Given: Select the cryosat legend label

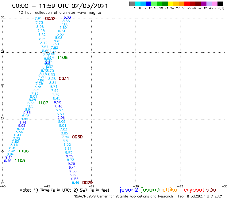Looking at the screenshot, I should pyautogui.click(x=194, y=190).
